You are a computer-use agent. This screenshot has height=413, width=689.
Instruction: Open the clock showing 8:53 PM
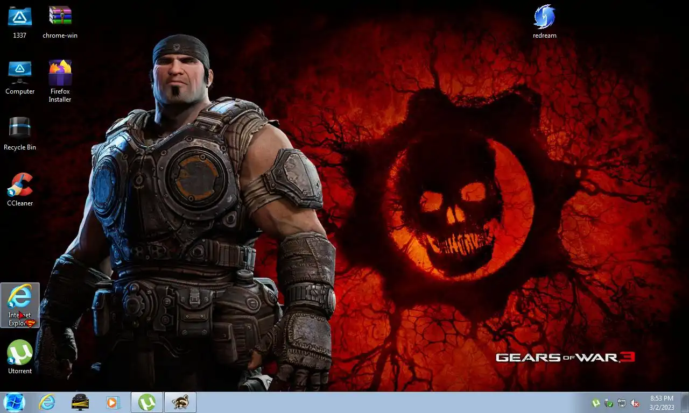coord(662,403)
